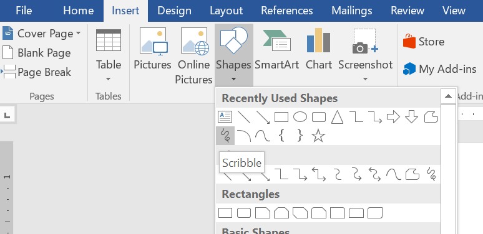
Task: Choose Elbow Arrow Connector in the Lines row
Action: 300,174
